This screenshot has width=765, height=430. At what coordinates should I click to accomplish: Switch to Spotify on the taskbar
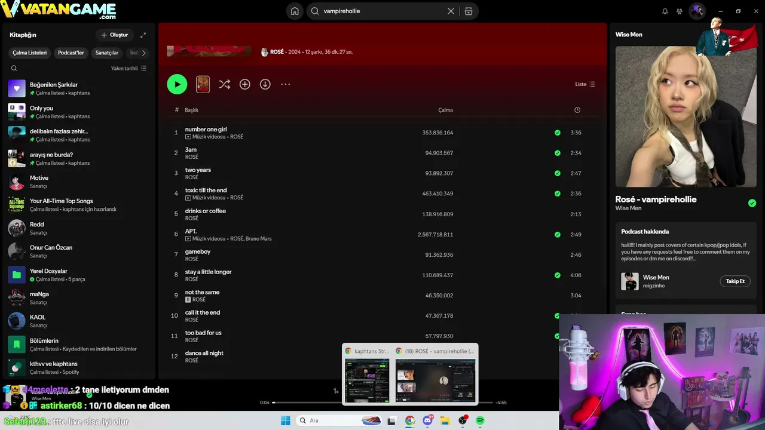tap(481, 420)
